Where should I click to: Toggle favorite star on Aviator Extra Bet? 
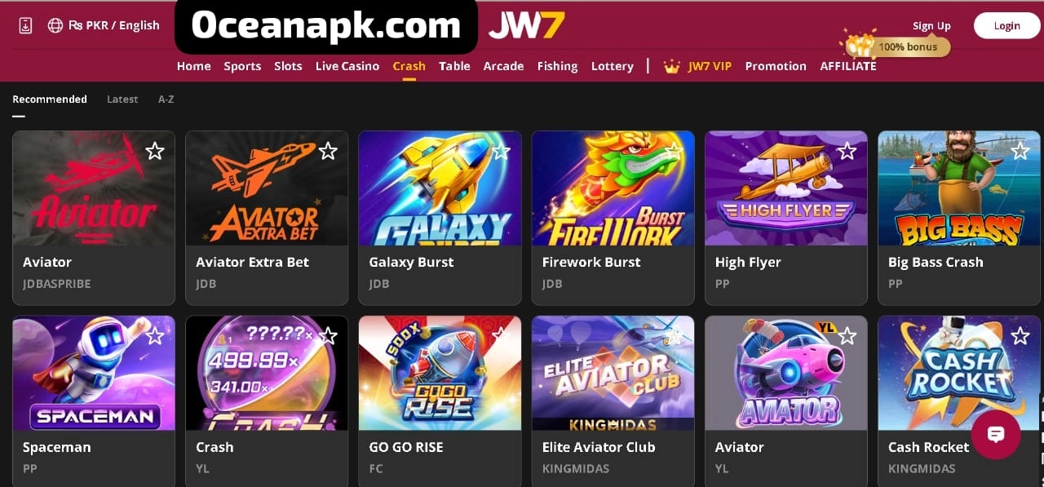tap(328, 151)
